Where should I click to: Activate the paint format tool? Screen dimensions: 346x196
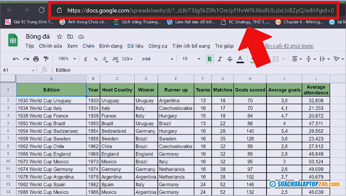[x=46, y=59]
